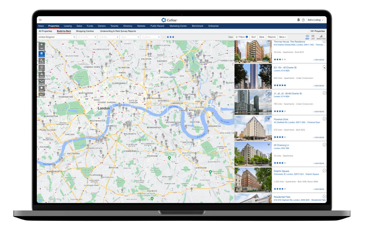The image size is (366, 241).
Task: Select the Travel time tool
Action: (42, 75)
